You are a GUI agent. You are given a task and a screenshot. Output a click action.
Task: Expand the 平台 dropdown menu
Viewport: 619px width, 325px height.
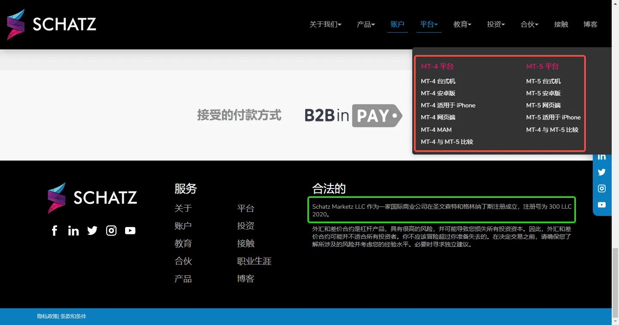point(429,24)
